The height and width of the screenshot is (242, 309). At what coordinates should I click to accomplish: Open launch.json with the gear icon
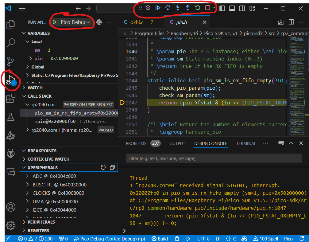click(x=99, y=22)
